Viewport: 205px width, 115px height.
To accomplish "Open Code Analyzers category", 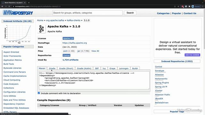I will click(11, 84).
